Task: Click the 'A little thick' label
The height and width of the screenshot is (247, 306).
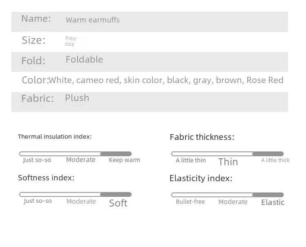Action: tap(275, 160)
